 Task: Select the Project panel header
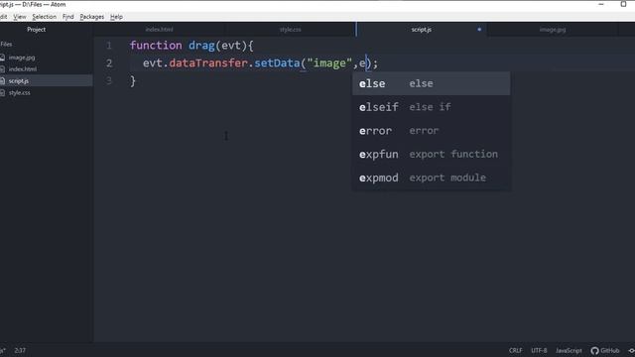pyautogui.click(x=36, y=30)
